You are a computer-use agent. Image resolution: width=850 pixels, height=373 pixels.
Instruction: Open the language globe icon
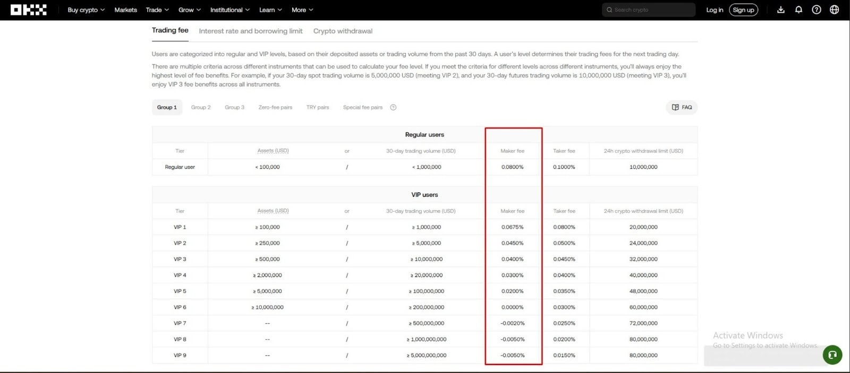coord(835,10)
